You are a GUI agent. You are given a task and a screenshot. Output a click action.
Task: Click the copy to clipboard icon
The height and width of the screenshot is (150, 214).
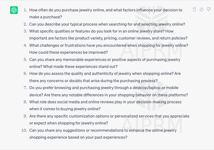(194, 9)
